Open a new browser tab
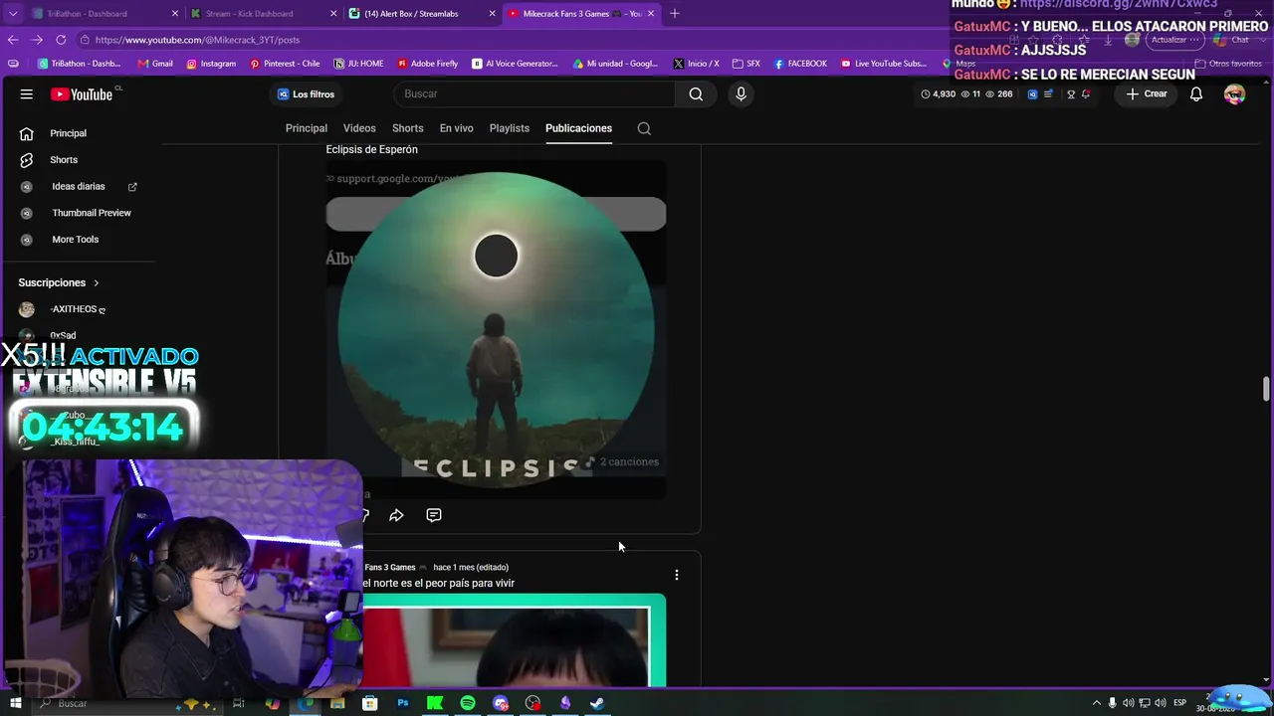The image size is (1274, 716). click(675, 14)
